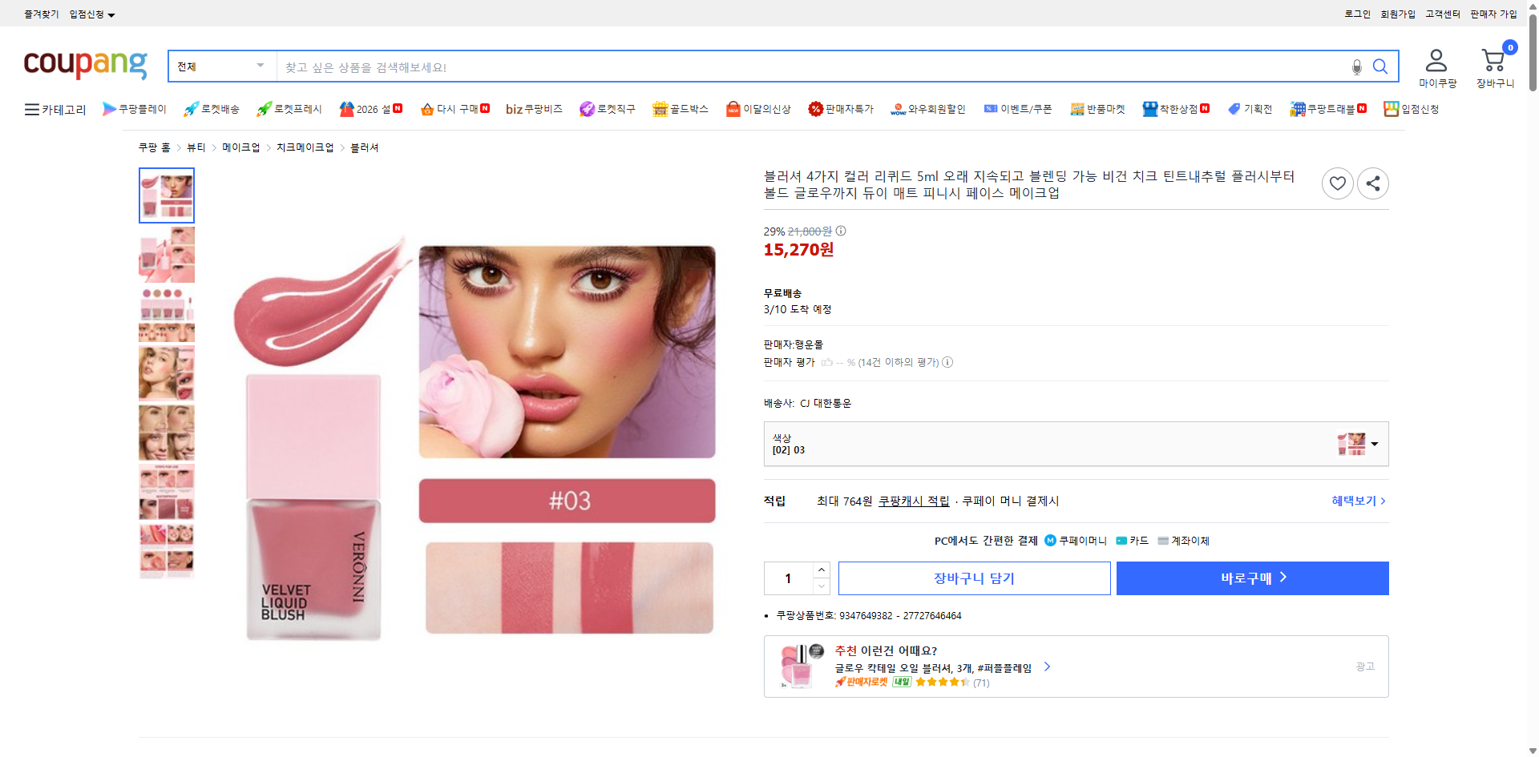This screenshot has width=1539, height=757.
Task: Open 이달의신상 from the navigation bar
Action: tap(757, 109)
